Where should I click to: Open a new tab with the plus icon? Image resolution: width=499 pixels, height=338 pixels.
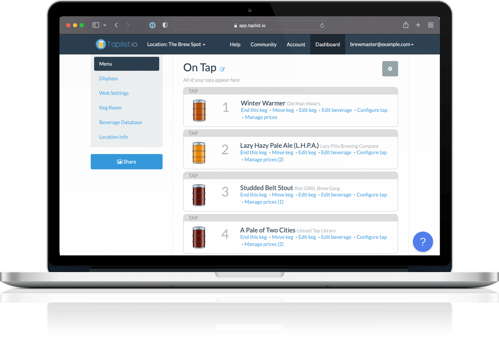(x=418, y=25)
